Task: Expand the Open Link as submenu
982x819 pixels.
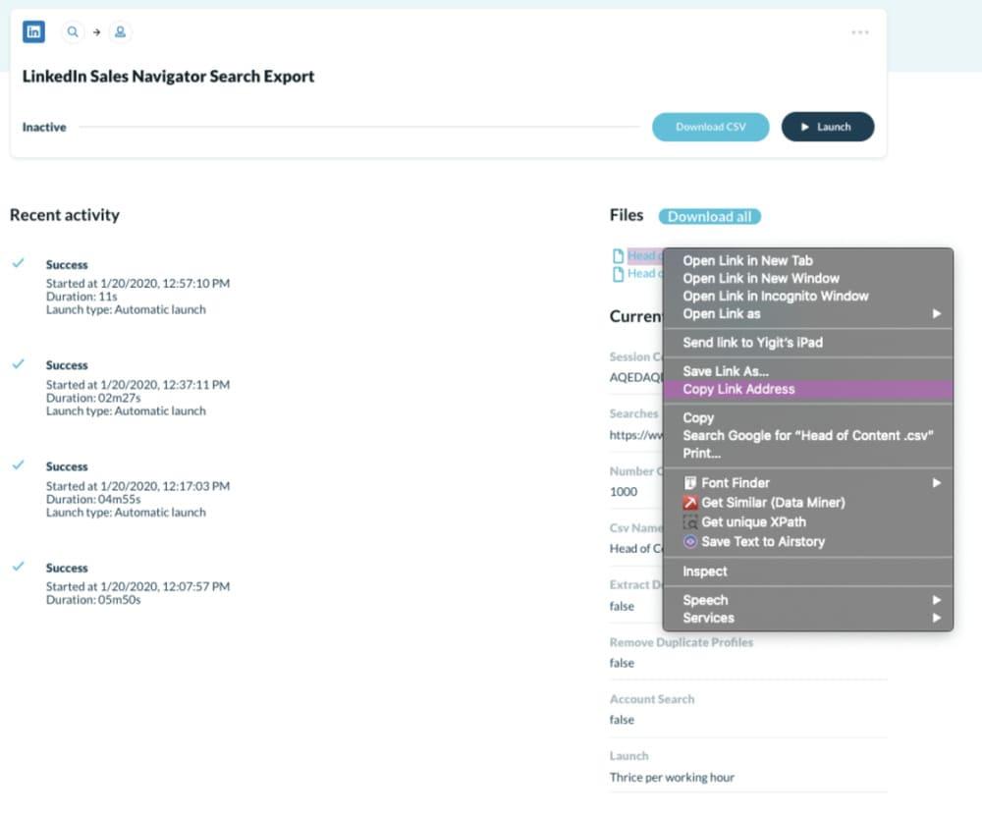Action: 808,313
